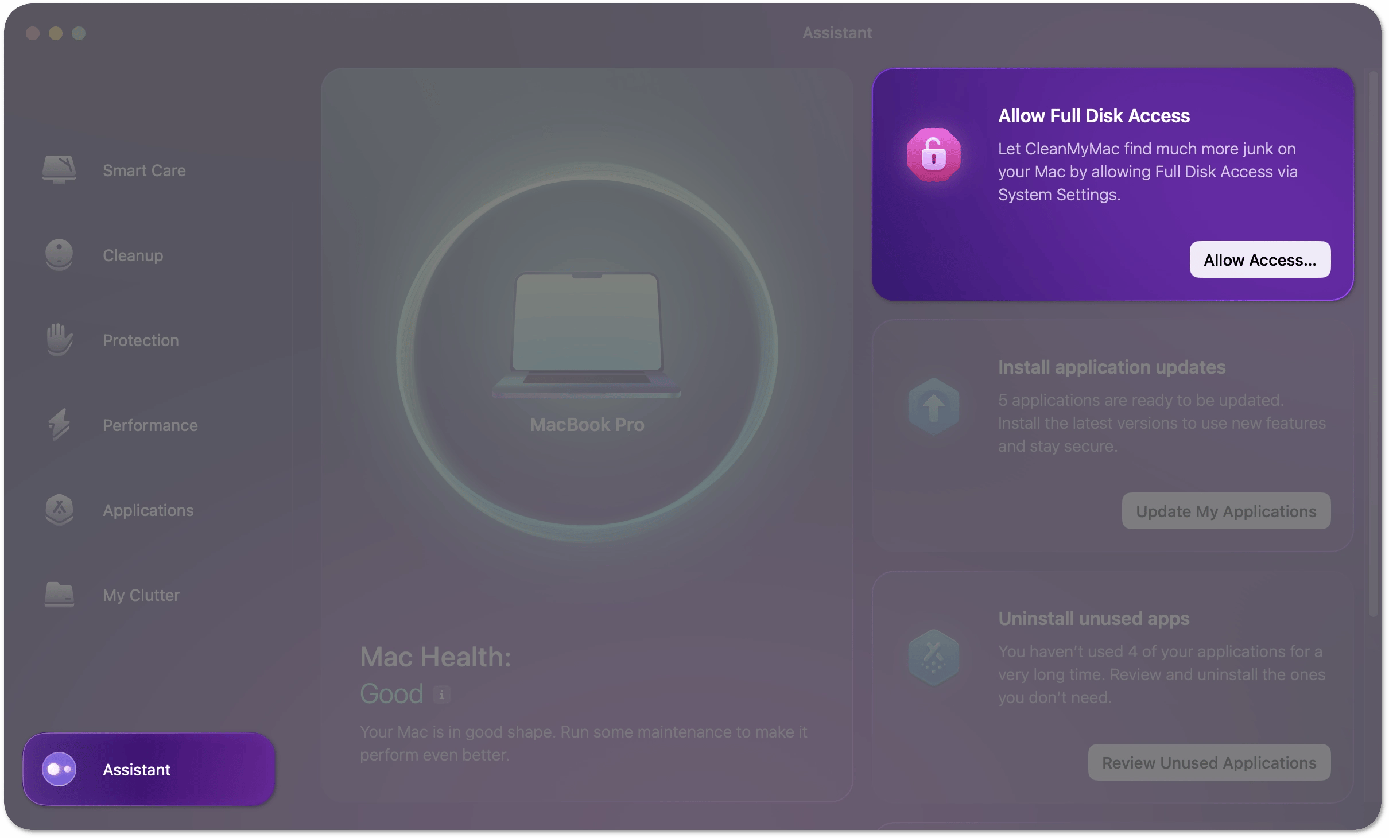Open the Applications section label
This screenshot has width=1389, height=838.
click(148, 510)
